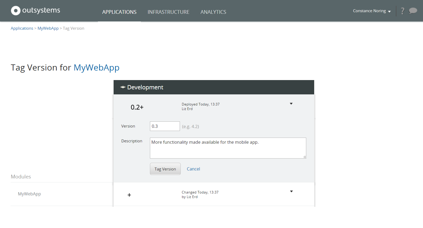Select the MyWebApp module row
Viewport: 423px width, 228px height.
162,194
